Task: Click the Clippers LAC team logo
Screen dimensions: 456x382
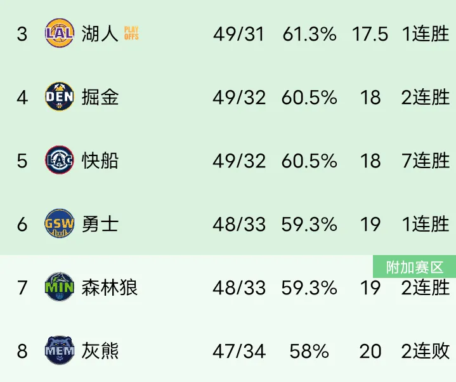Action: pos(60,160)
